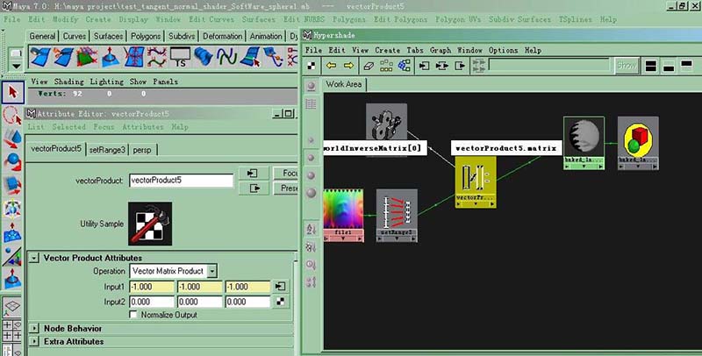Switch to the persp attribute tab
This screenshot has height=356, width=702.
pos(142,150)
